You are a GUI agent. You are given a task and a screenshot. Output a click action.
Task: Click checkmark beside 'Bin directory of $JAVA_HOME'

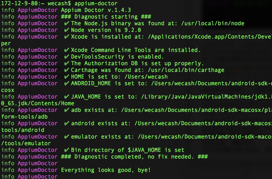coord(66,150)
